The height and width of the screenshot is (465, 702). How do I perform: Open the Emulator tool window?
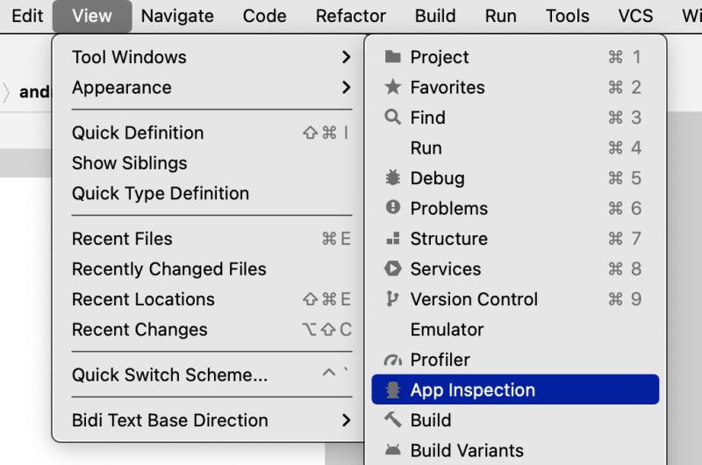point(447,330)
